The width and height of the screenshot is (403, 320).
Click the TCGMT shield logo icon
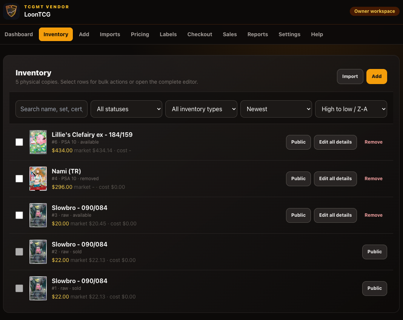pyautogui.click(x=11, y=11)
